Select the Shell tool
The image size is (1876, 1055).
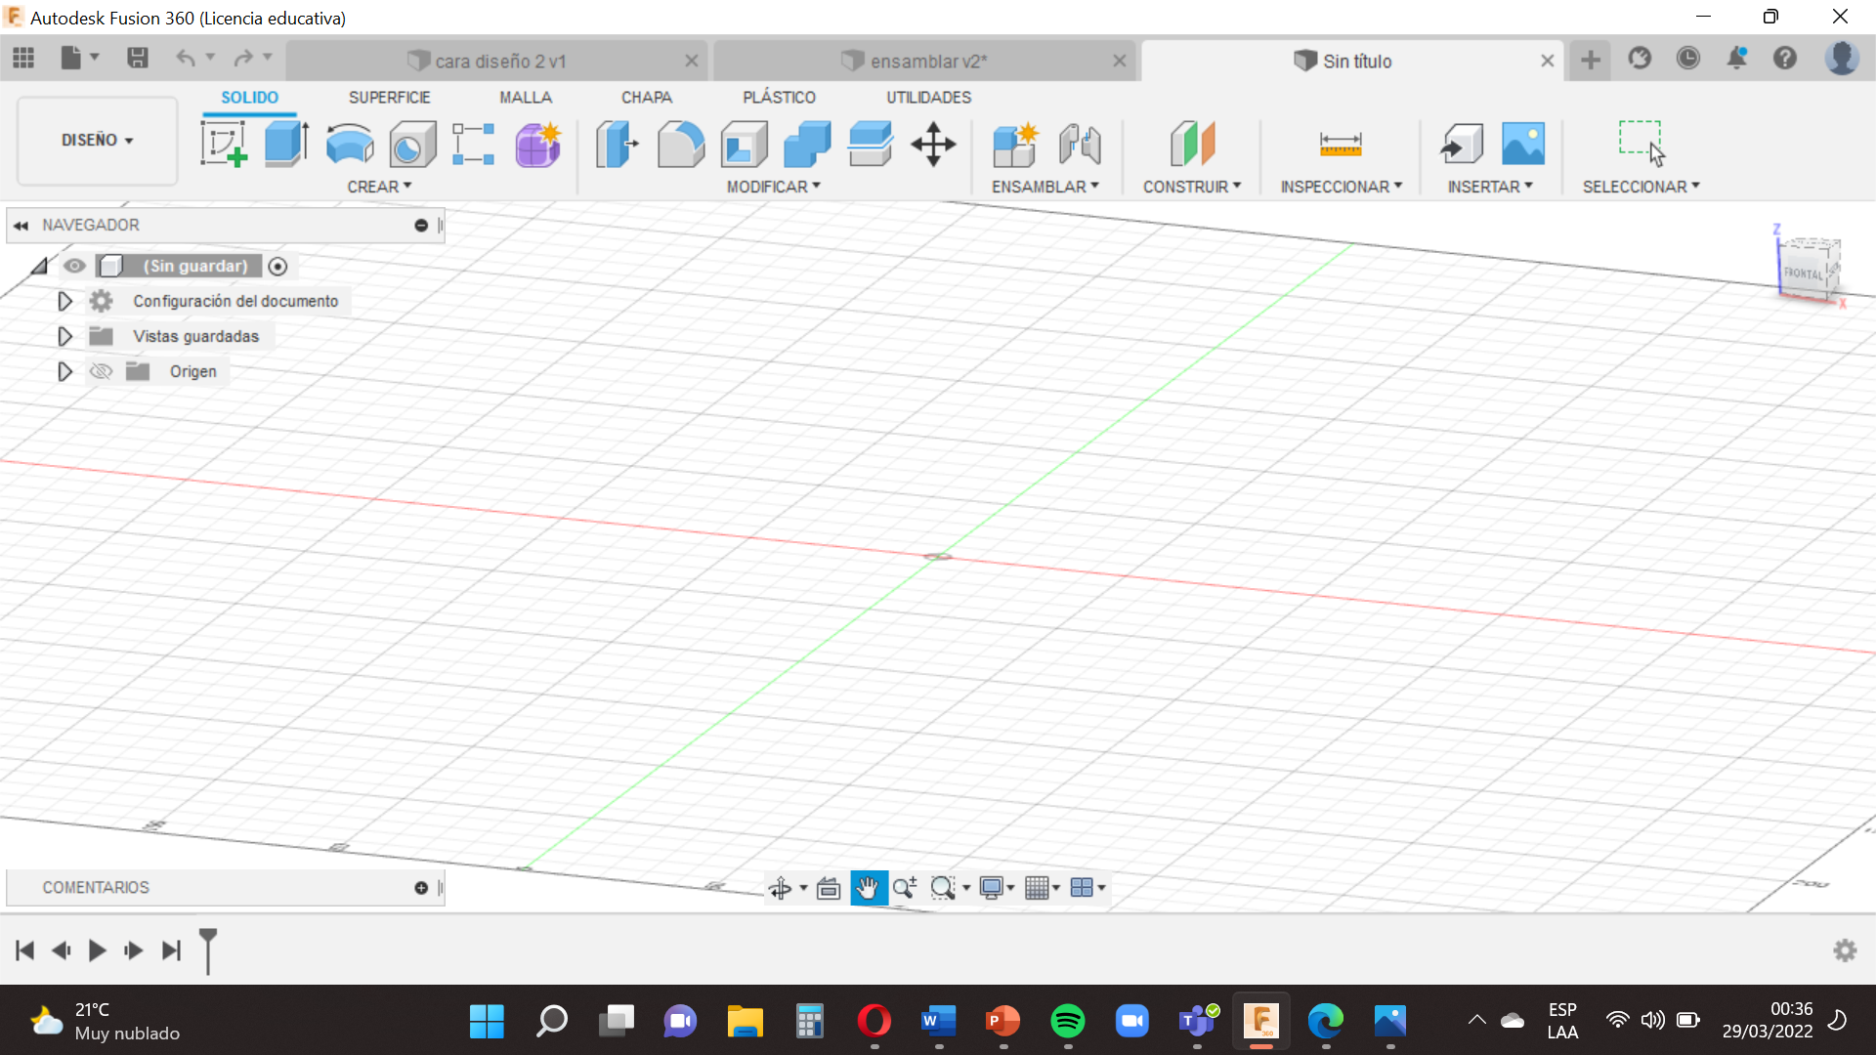(745, 145)
